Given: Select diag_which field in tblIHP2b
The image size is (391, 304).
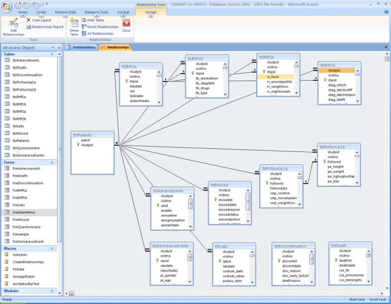Looking at the screenshot, I should point(337,85).
